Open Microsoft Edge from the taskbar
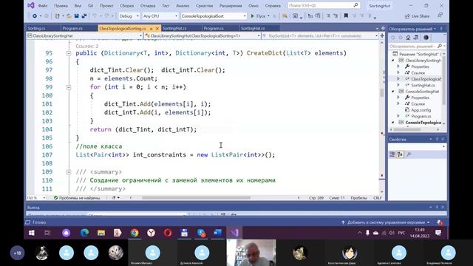This screenshot has height=266, width=473. 84,233
